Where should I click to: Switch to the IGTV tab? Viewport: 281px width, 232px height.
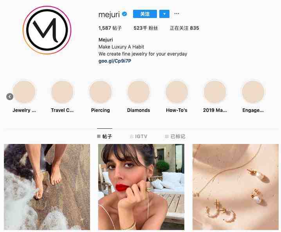click(139, 137)
